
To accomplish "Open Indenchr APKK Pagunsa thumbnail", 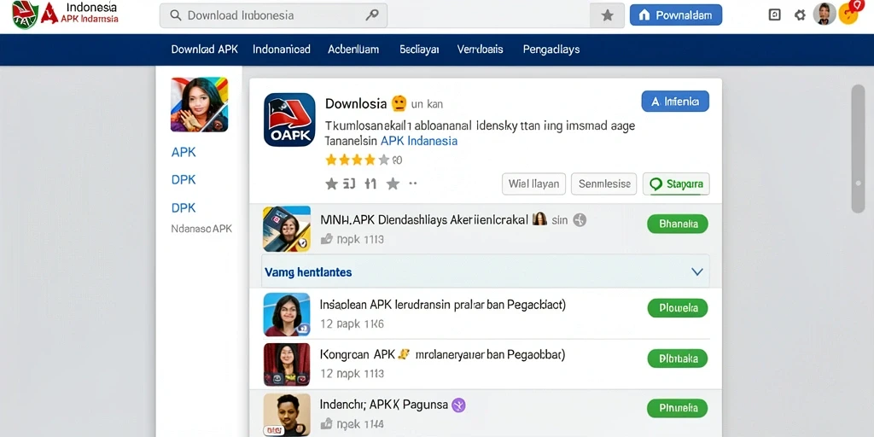I will point(287,415).
